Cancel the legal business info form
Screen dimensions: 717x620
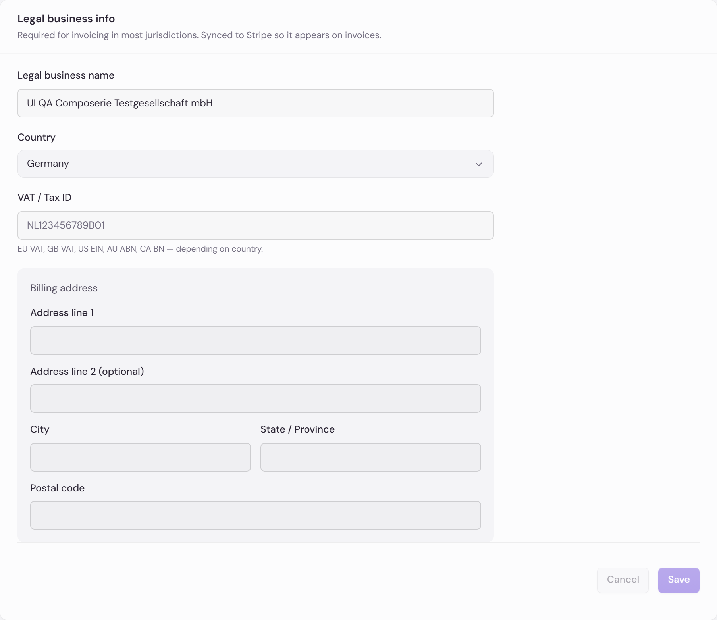(x=623, y=580)
